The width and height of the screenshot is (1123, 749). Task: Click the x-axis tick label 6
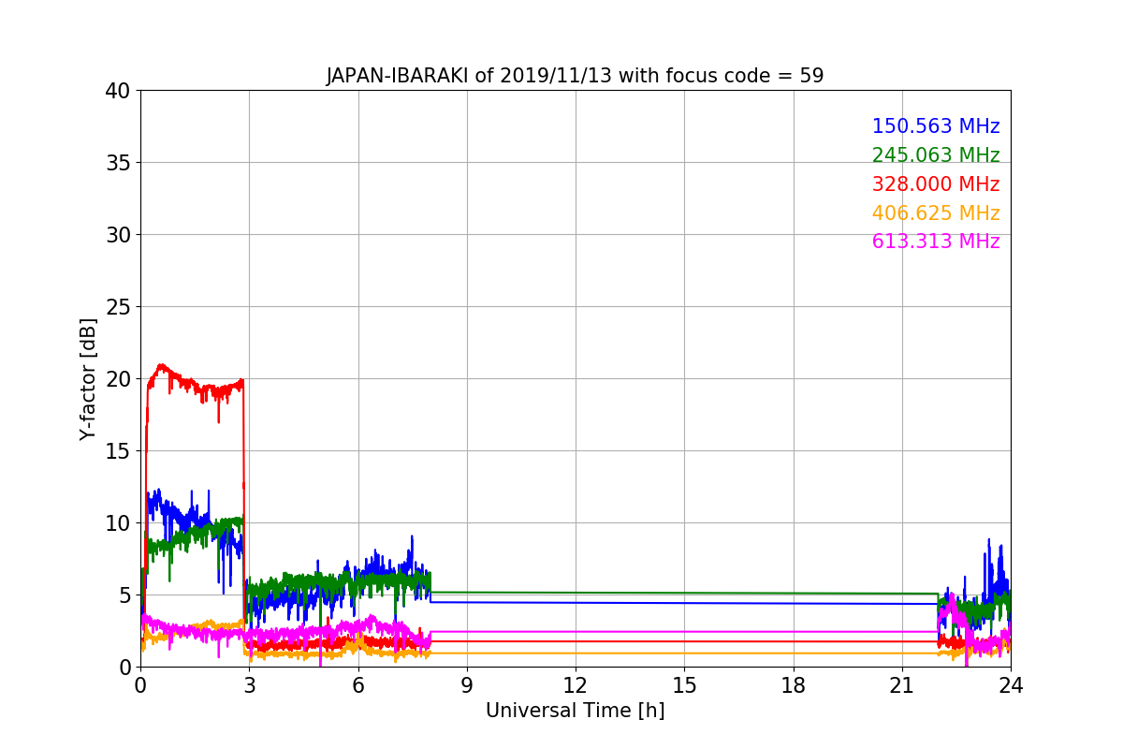(x=357, y=684)
